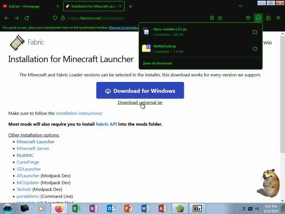Close the Installation for Minecraft Launcher tab
The width and height of the screenshot is (285, 214).
[x=120, y=6]
